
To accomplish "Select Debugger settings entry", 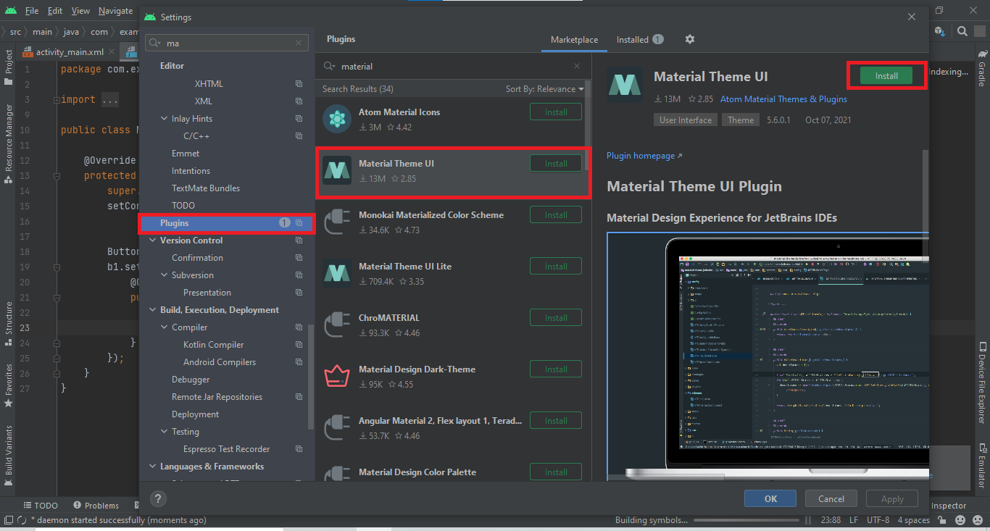I will coord(191,380).
